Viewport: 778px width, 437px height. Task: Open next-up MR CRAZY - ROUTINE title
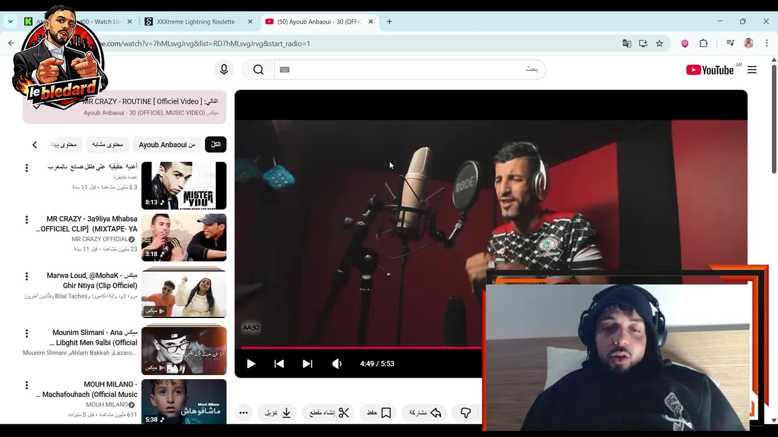[150, 101]
